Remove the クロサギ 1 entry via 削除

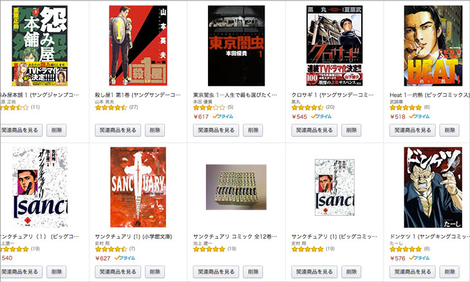point(352,130)
